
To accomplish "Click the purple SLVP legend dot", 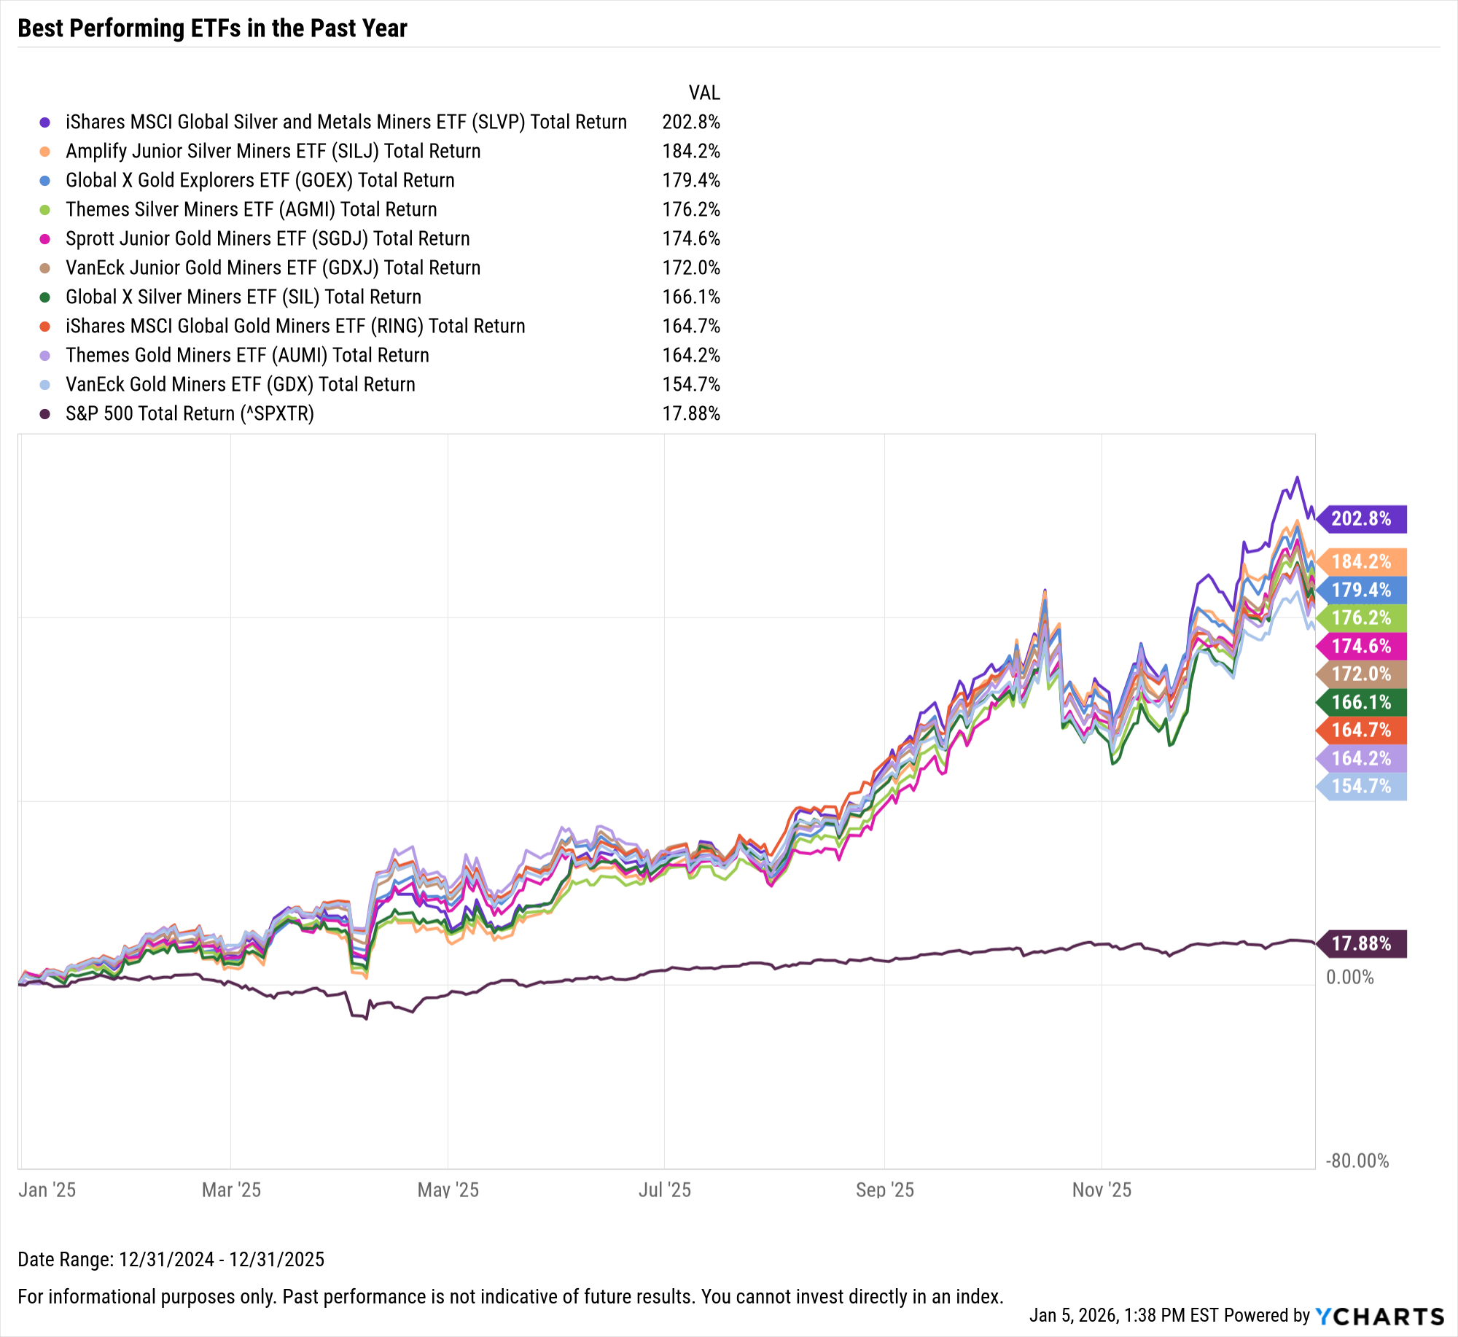I will click(x=45, y=122).
